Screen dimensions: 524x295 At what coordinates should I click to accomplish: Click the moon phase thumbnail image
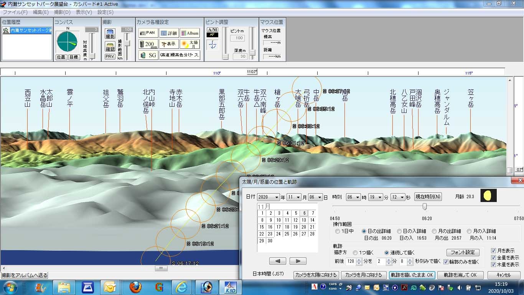pos(488,196)
